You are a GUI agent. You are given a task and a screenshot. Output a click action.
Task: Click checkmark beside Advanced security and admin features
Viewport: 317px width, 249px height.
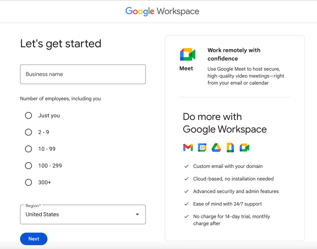186,191
